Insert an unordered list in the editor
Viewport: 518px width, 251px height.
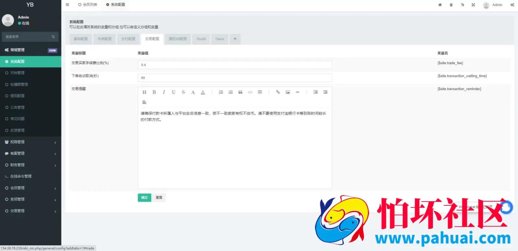(231, 92)
